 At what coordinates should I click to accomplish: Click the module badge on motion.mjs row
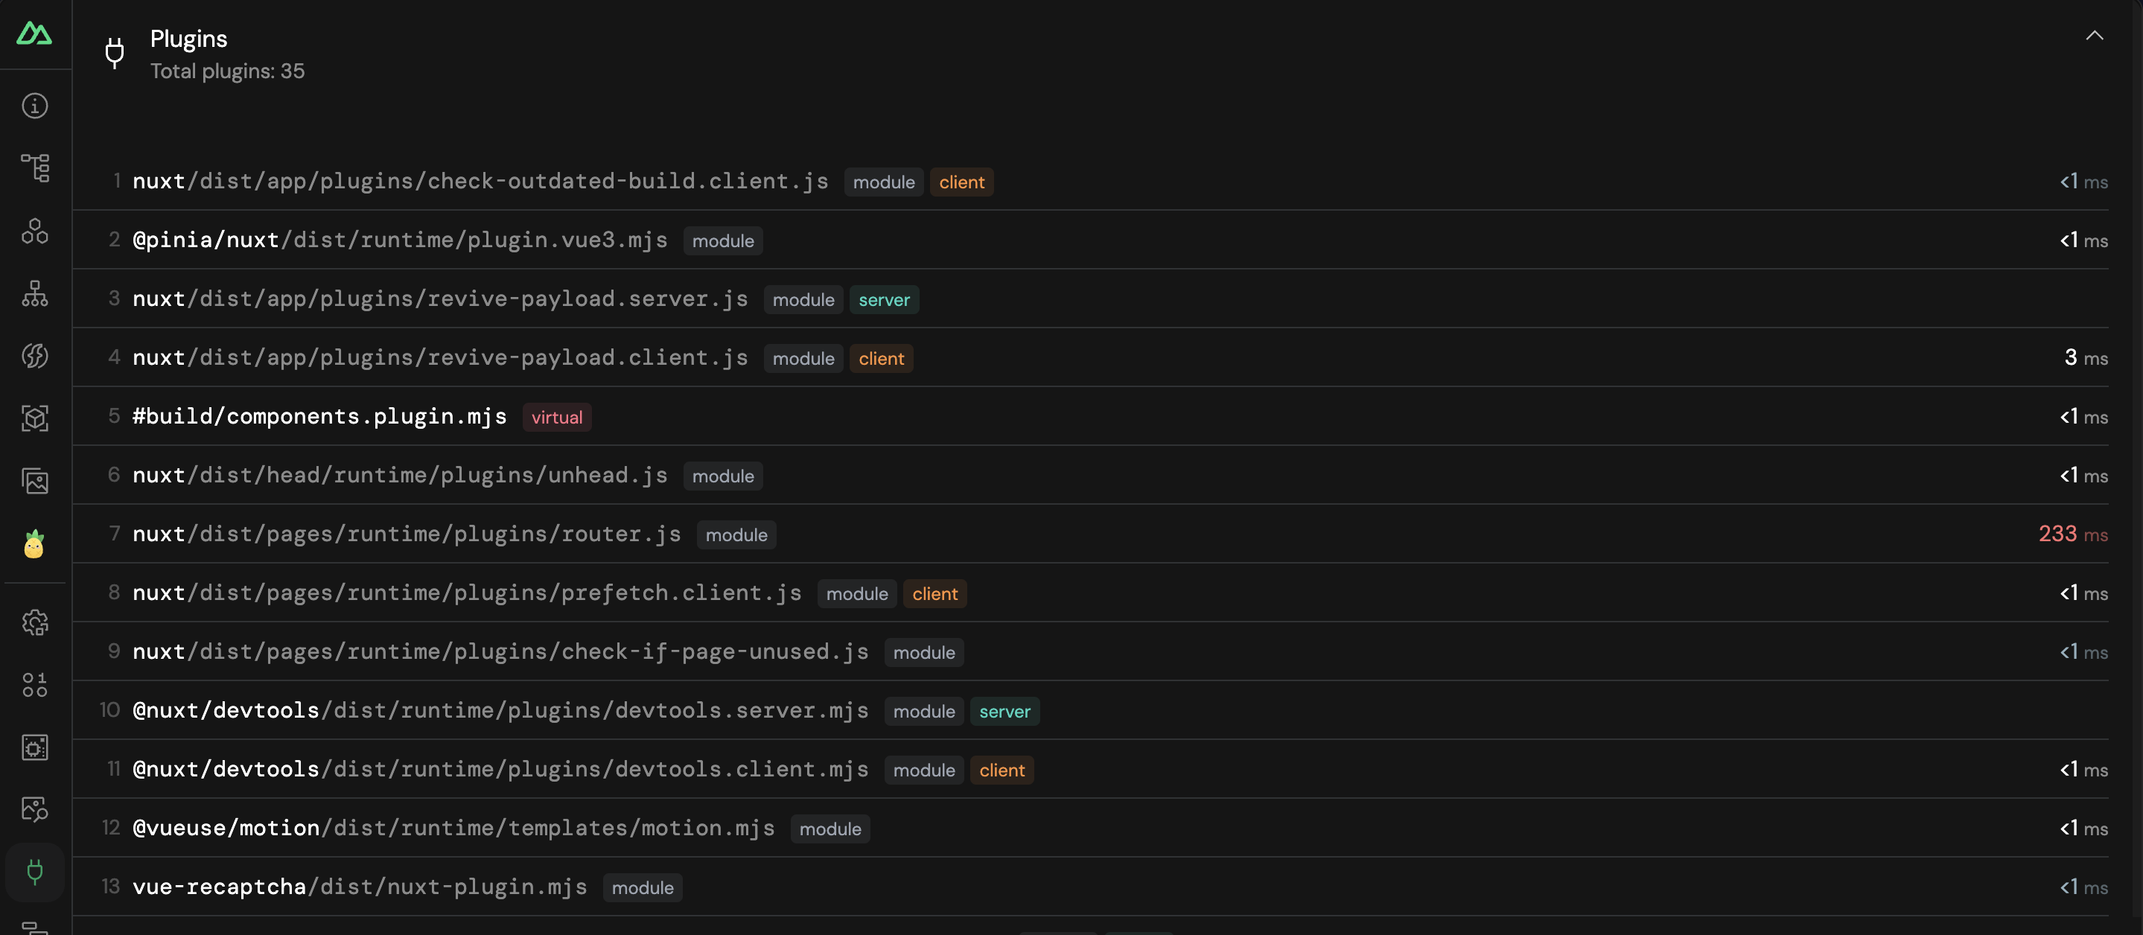(830, 829)
